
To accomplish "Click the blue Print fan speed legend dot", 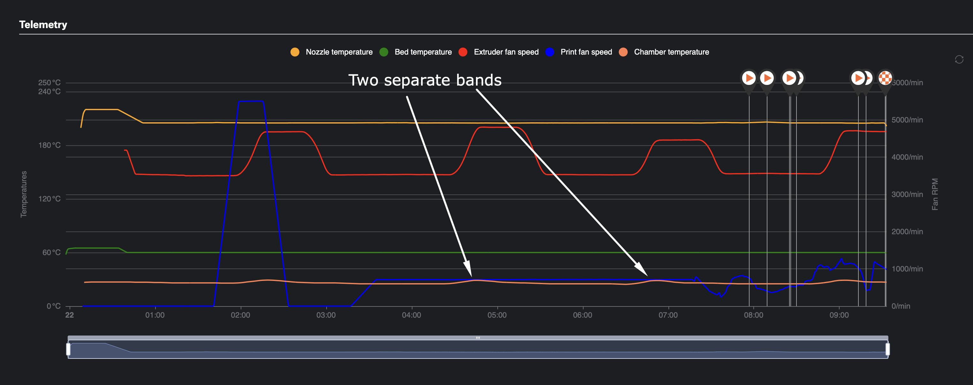I will 550,52.
